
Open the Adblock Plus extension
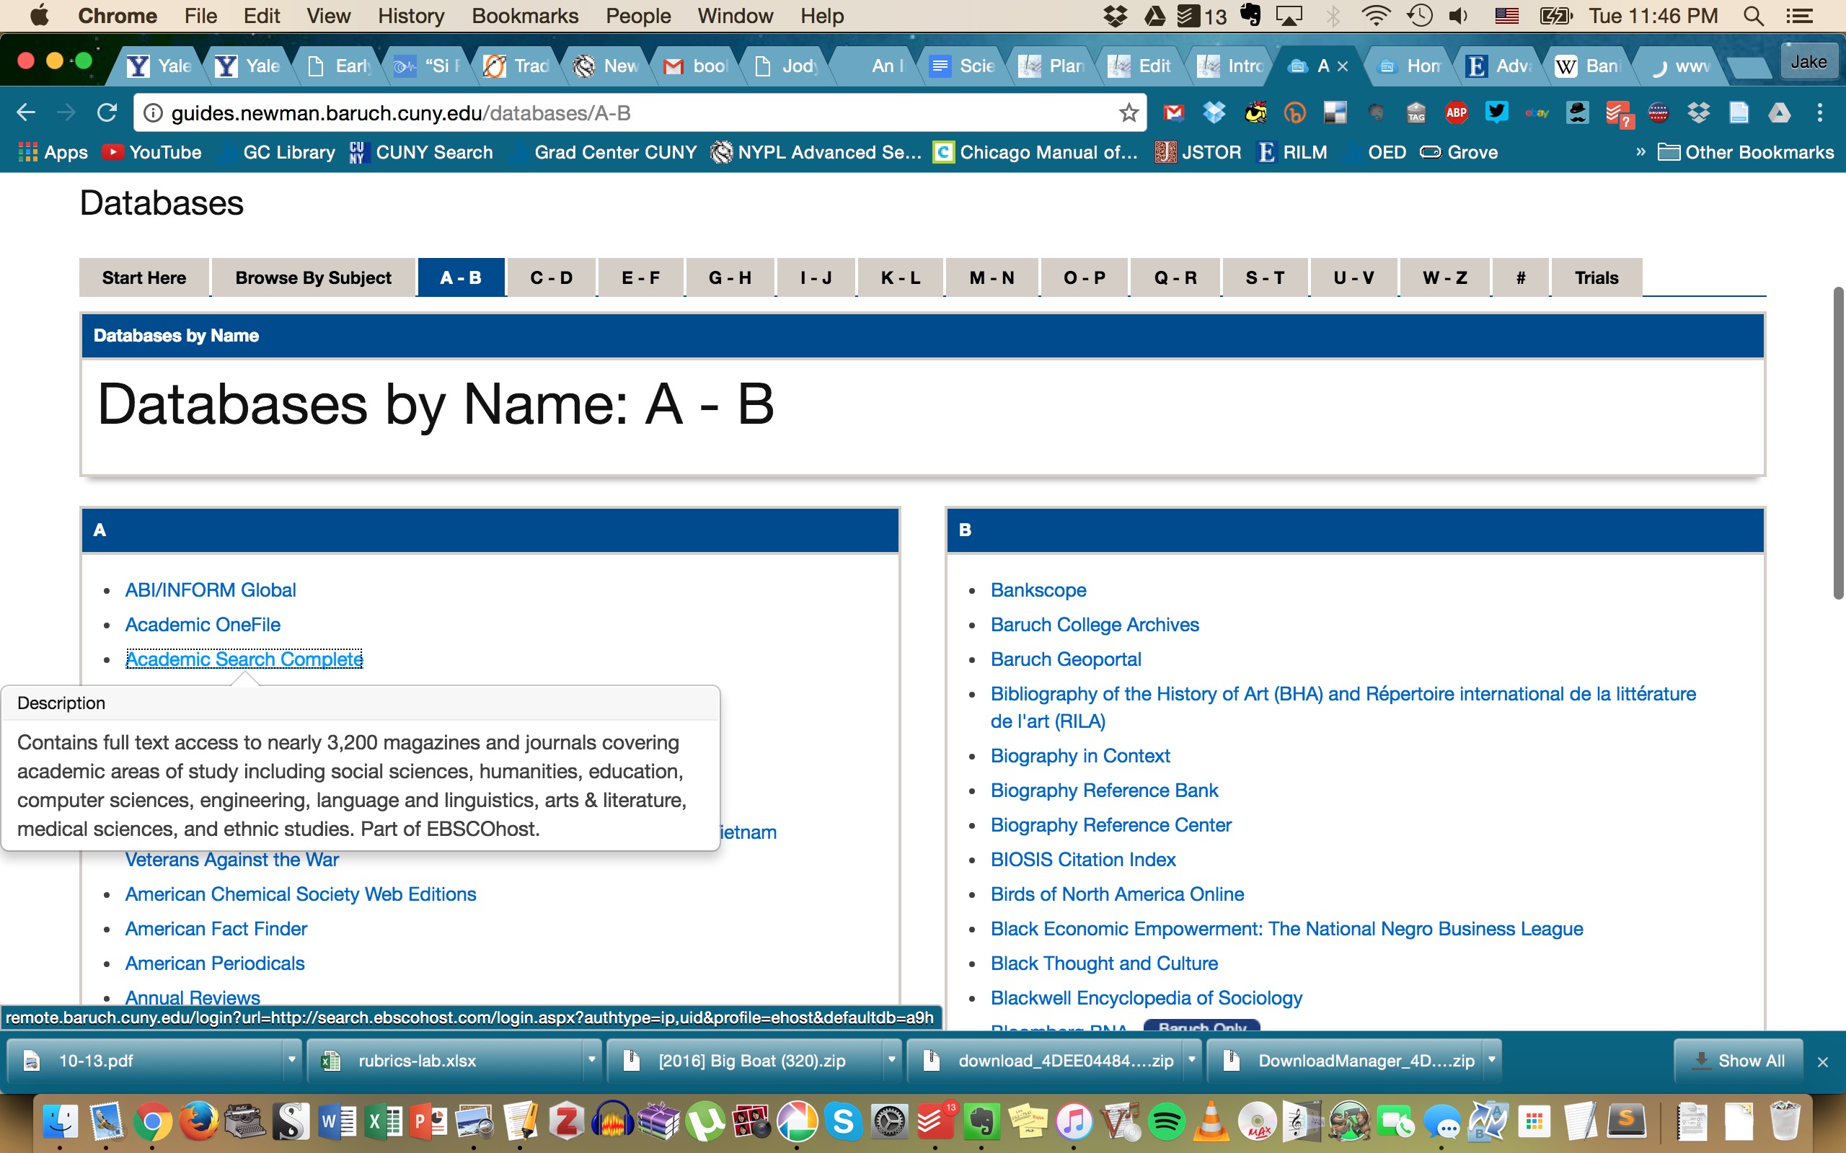click(x=1456, y=113)
